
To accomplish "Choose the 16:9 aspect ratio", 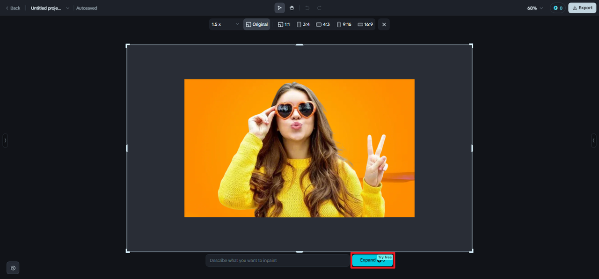I will point(365,24).
